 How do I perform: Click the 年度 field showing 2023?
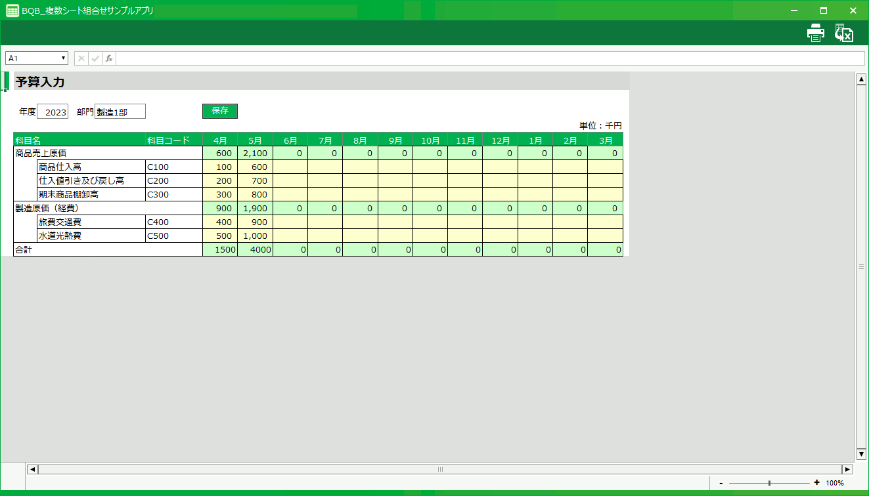coord(53,112)
